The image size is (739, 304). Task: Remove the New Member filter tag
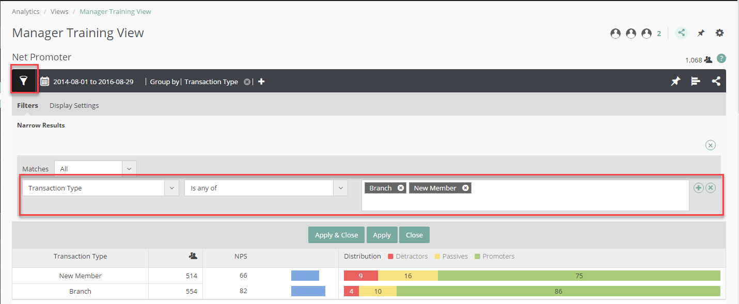click(465, 188)
